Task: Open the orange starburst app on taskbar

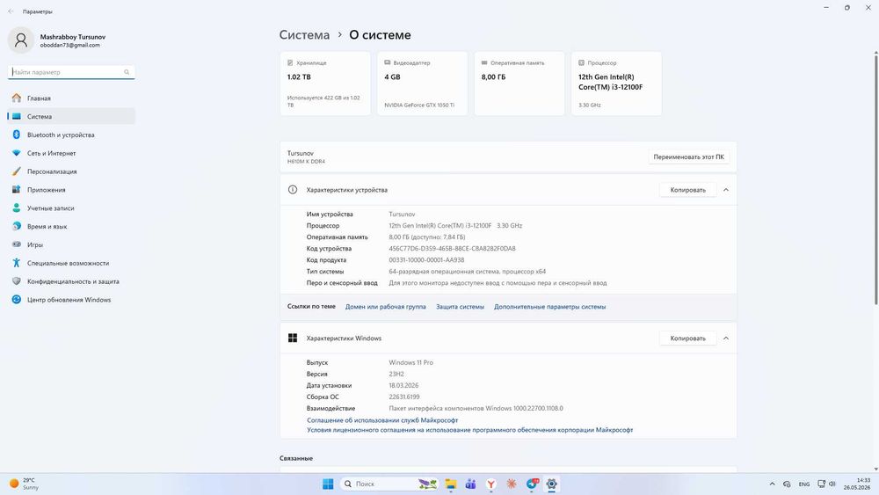Action: point(512,484)
